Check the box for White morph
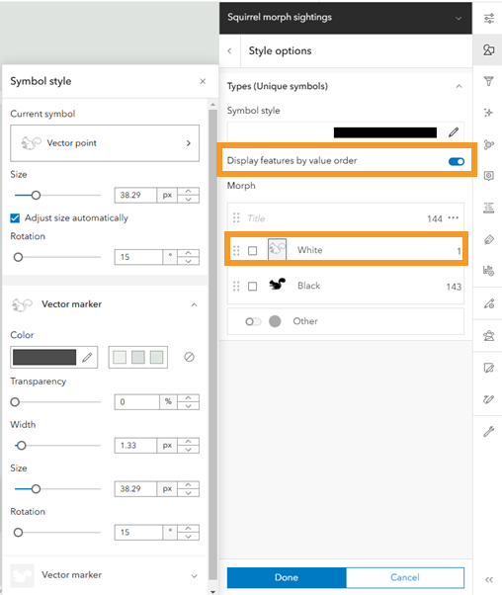502x595 pixels. [252, 250]
